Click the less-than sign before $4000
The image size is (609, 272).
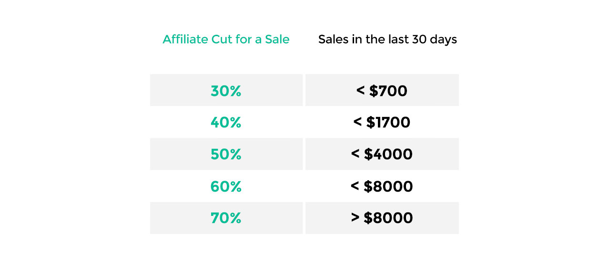coord(355,154)
